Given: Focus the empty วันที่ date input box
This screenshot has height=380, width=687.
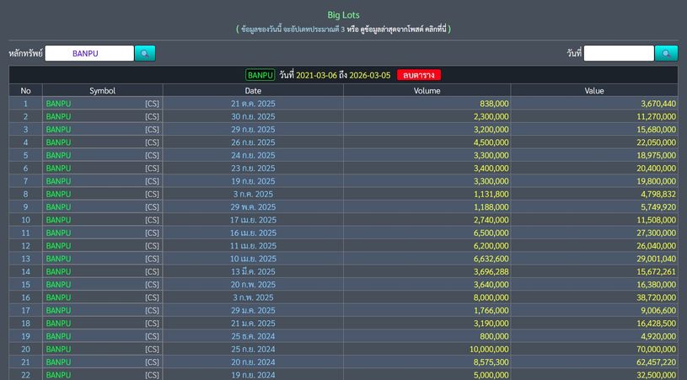Looking at the screenshot, I should pos(618,53).
